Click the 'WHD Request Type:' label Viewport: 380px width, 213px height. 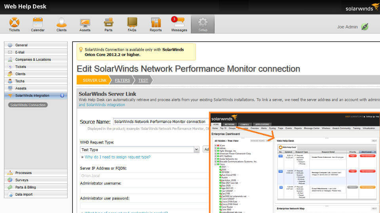pyautogui.click(x=97, y=142)
